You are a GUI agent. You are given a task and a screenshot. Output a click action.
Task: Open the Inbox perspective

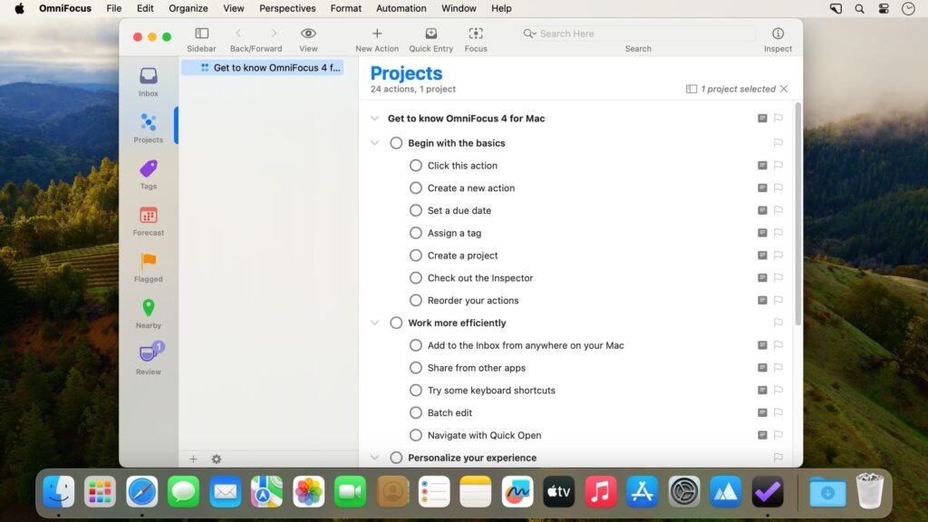pyautogui.click(x=148, y=80)
